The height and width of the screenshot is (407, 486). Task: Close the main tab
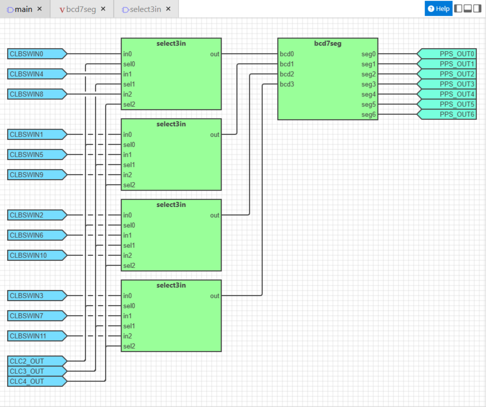(39, 9)
